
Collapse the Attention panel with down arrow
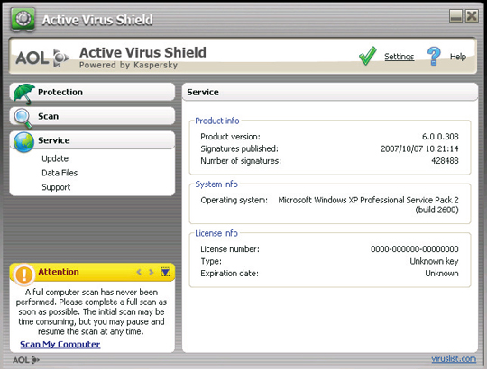(165, 272)
